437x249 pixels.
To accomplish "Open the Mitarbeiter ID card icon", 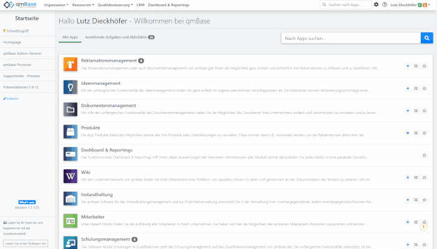I will coord(70,220).
